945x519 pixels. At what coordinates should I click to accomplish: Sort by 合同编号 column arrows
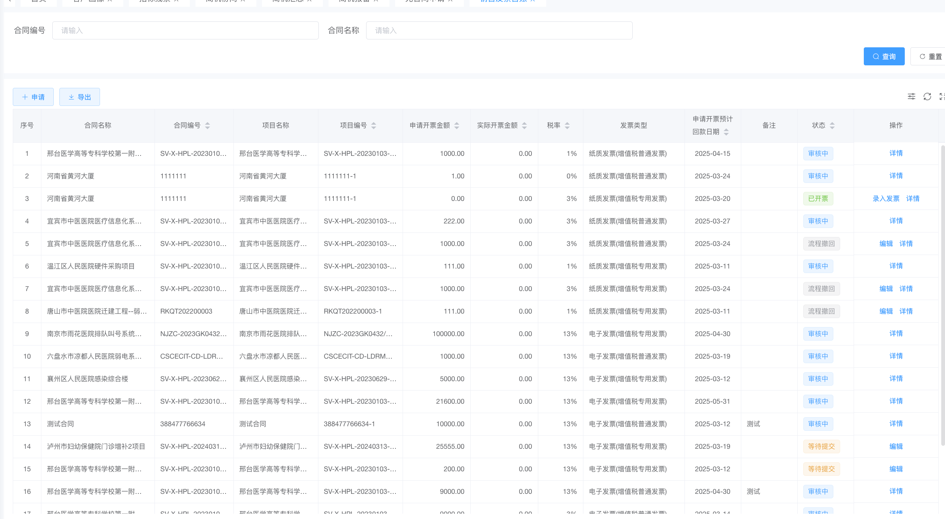point(207,125)
